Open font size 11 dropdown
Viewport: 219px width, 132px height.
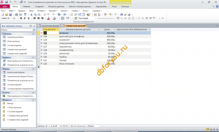coord(18,18)
